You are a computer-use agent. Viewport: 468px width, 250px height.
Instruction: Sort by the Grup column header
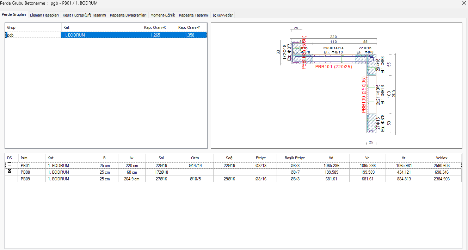point(33,27)
